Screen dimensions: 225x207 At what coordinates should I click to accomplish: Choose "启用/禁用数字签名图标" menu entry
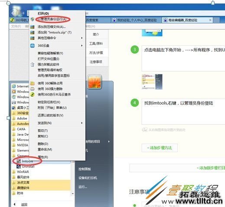[x=54, y=76]
